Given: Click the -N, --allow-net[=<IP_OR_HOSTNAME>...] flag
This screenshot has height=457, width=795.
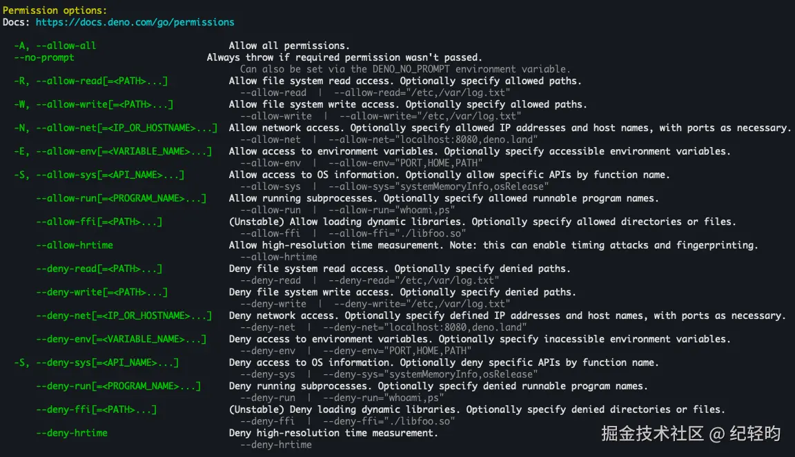Looking at the screenshot, I should pos(115,128).
